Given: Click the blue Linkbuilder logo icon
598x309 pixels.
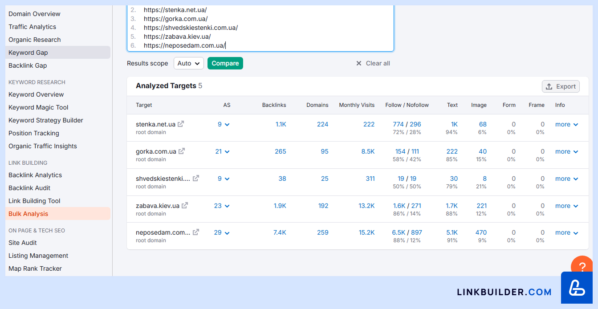Looking at the screenshot, I should coord(577,288).
